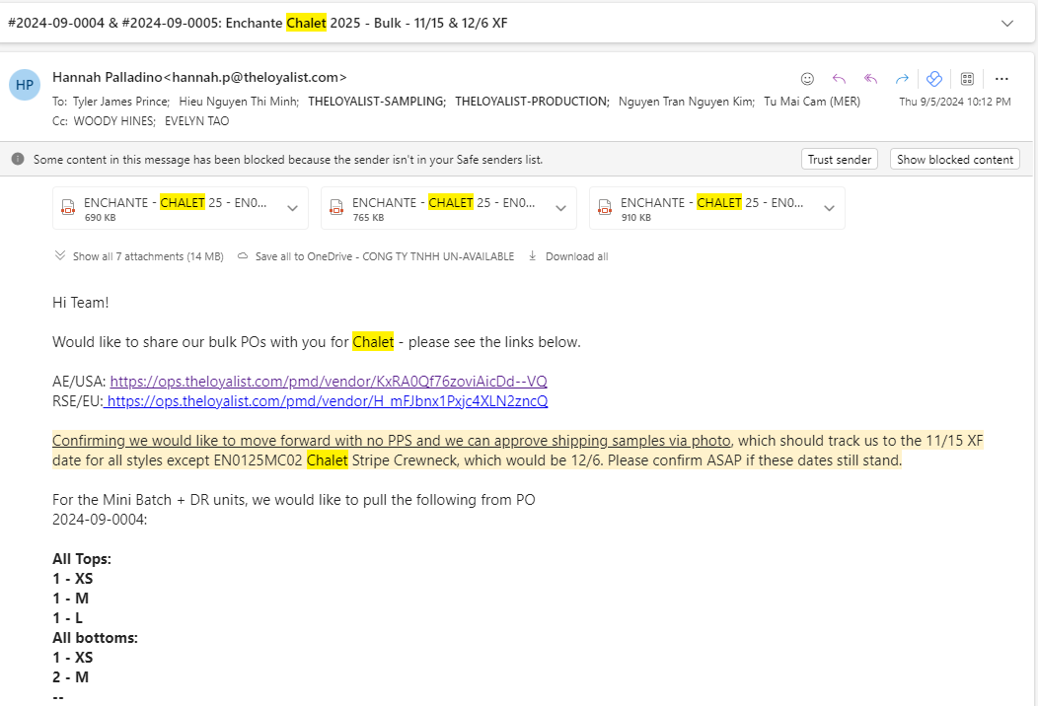1038x706 pixels.
Task: Click recipient THELOYALIST-SAMPLING
Action: coord(377,102)
